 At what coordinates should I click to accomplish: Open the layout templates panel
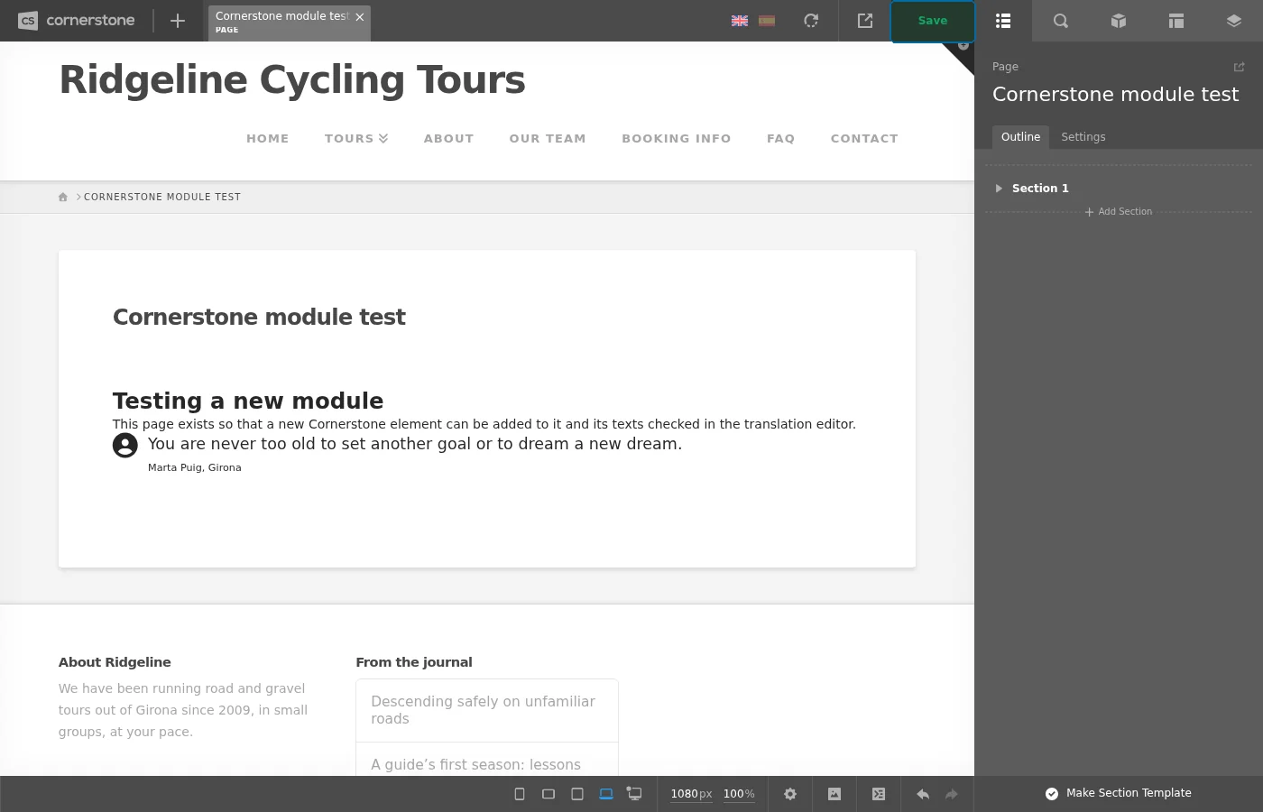[1176, 21]
